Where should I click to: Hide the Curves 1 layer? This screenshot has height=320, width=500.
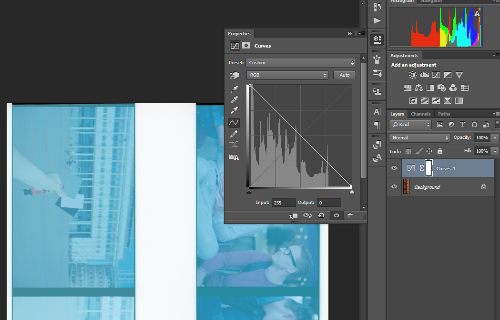pos(394,168)
